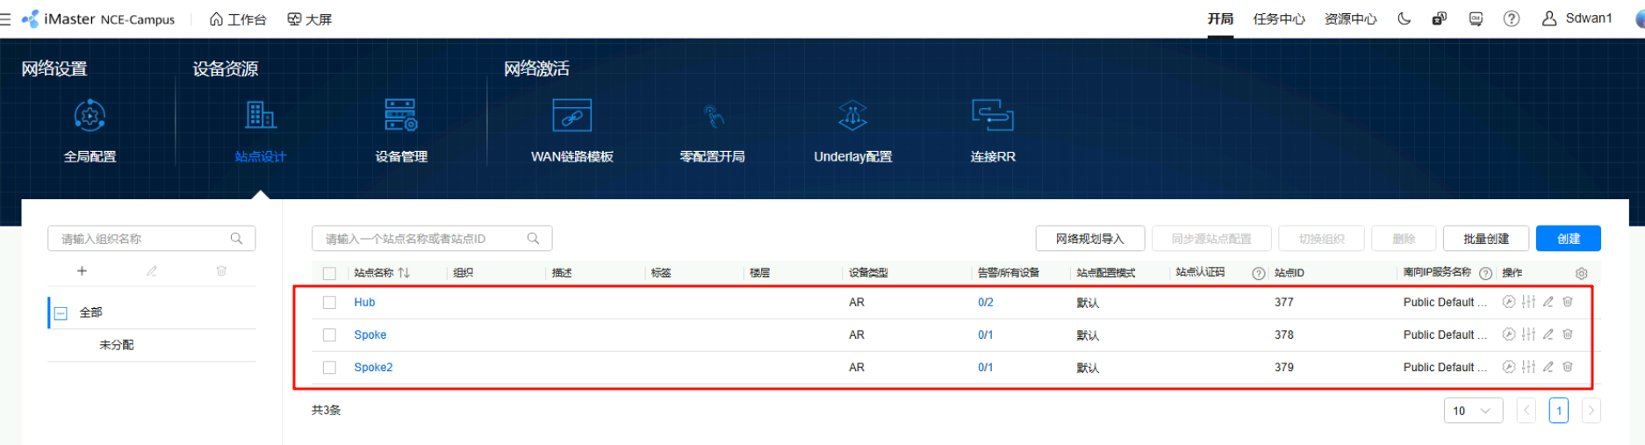Click the site search input field
Image resolution: width=1645 pixels, height=445 pixels.
(x=421, y=239)
